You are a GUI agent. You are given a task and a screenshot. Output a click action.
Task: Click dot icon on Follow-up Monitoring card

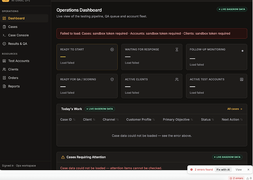click(x=242, y=51)
